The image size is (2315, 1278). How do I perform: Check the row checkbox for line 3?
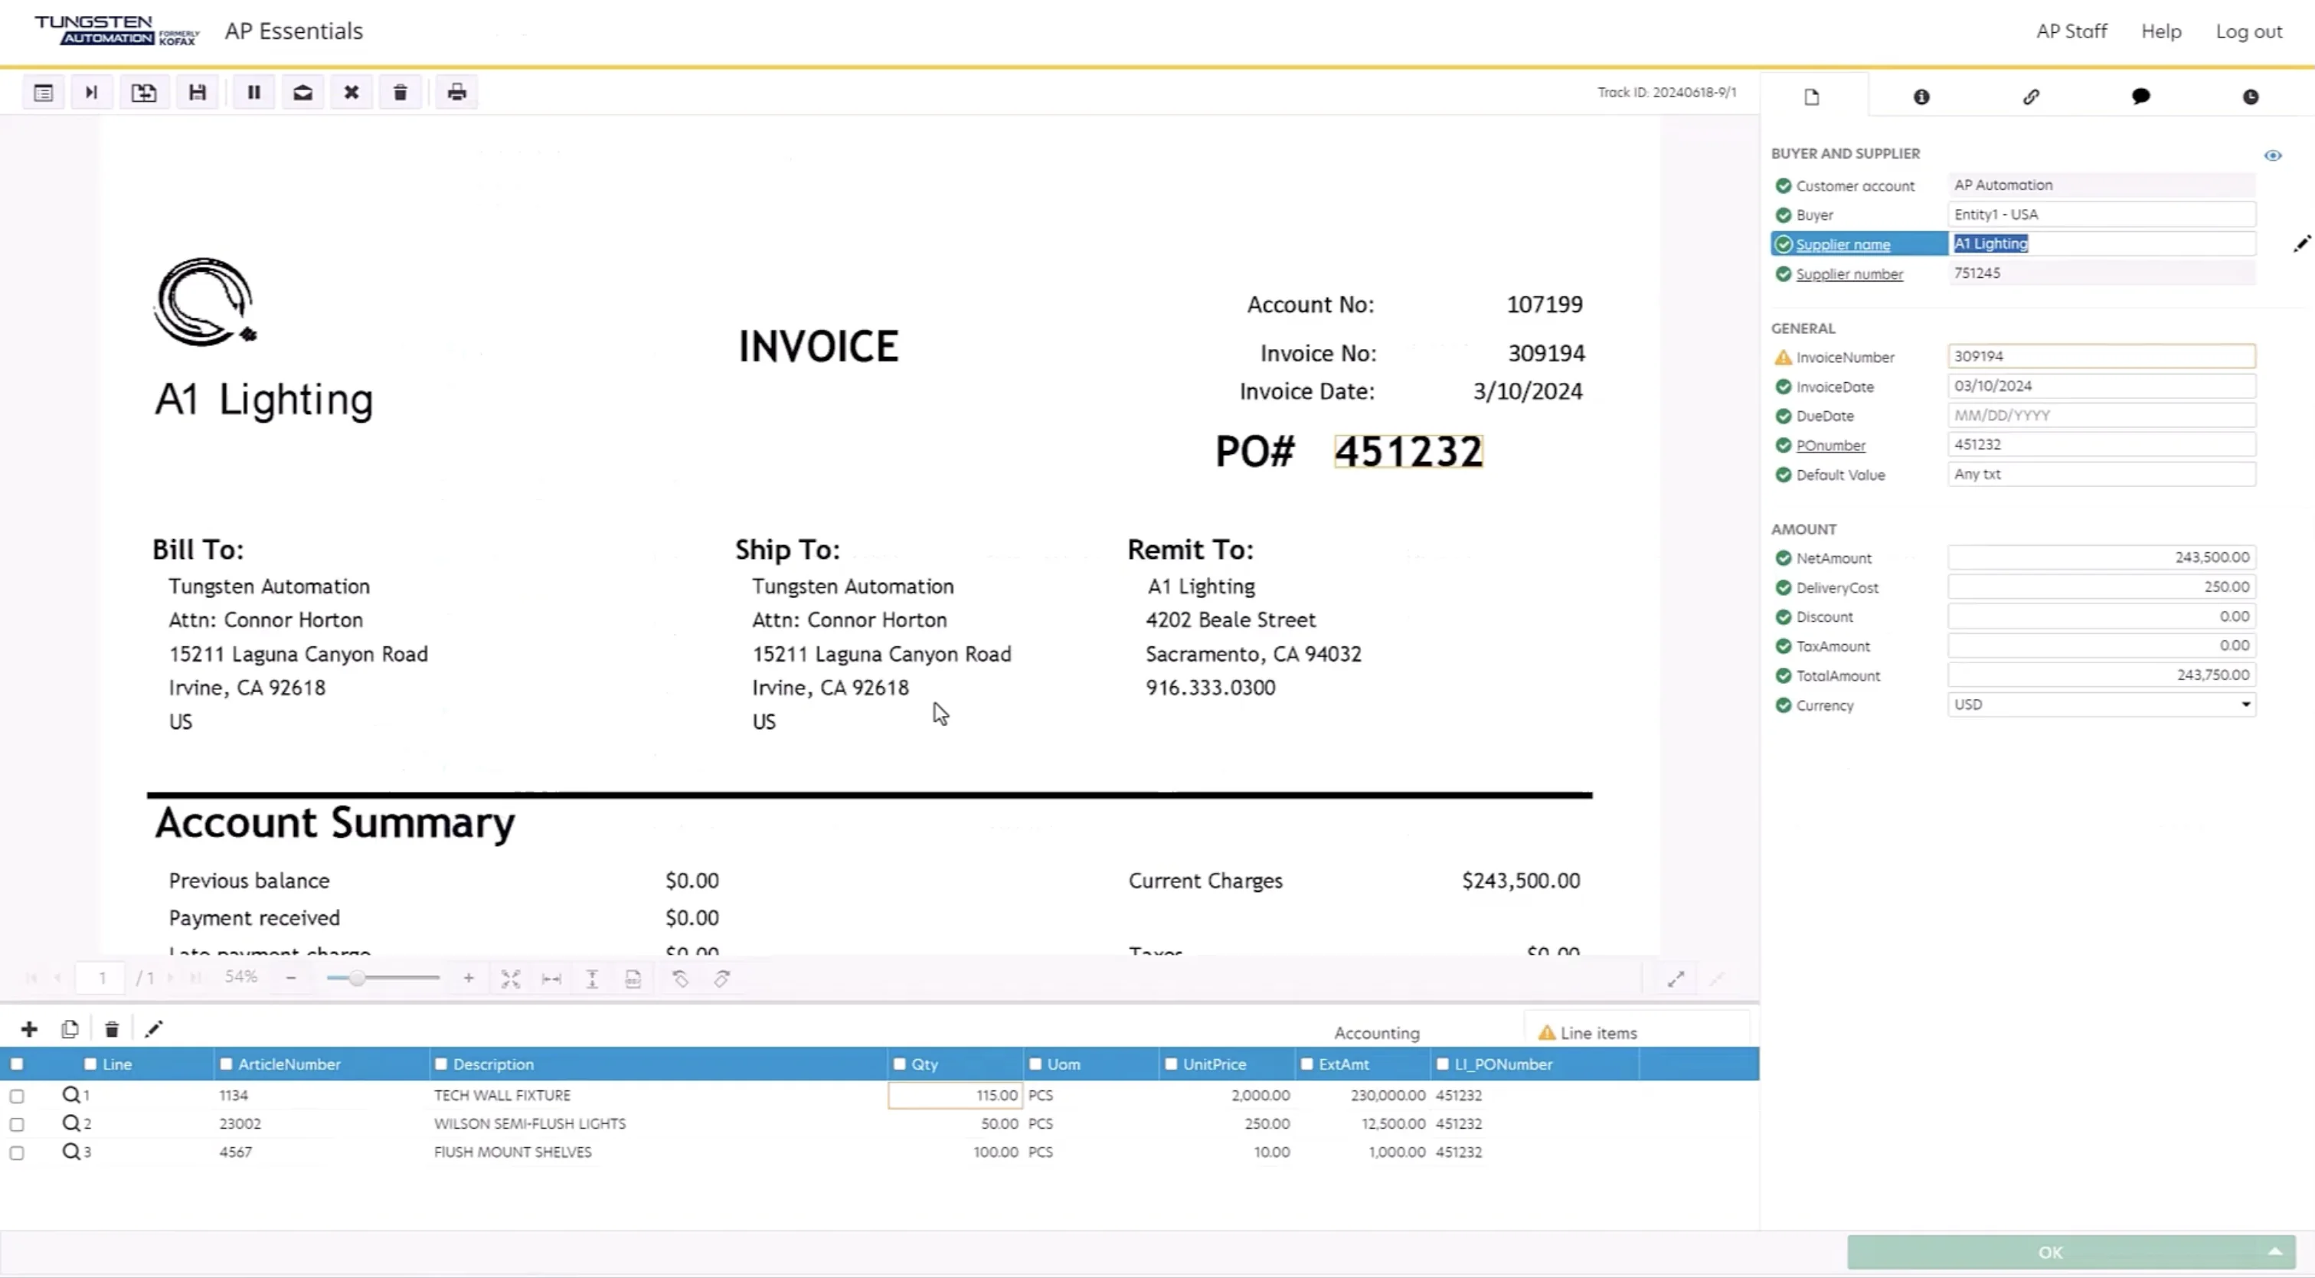(x=16, y=1152)
